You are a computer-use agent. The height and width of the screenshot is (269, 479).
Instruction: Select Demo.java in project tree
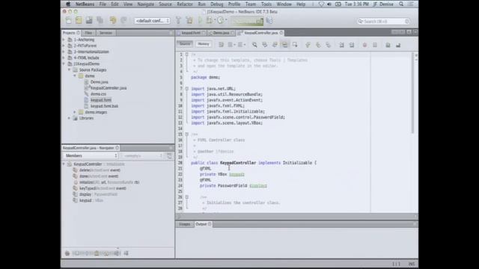100,82
